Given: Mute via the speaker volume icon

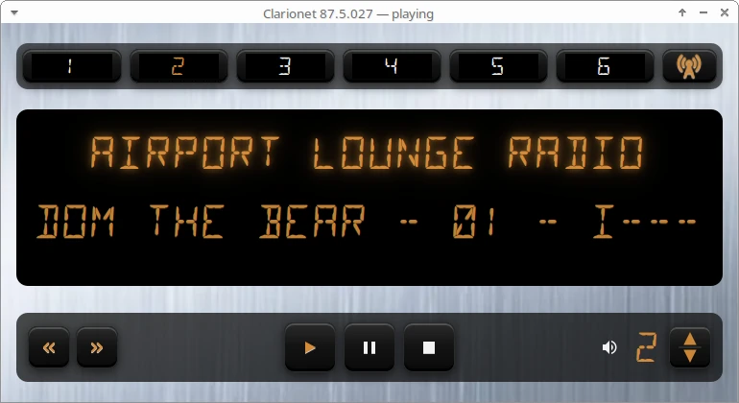Looking at the screenshot, I should (609, 347).
